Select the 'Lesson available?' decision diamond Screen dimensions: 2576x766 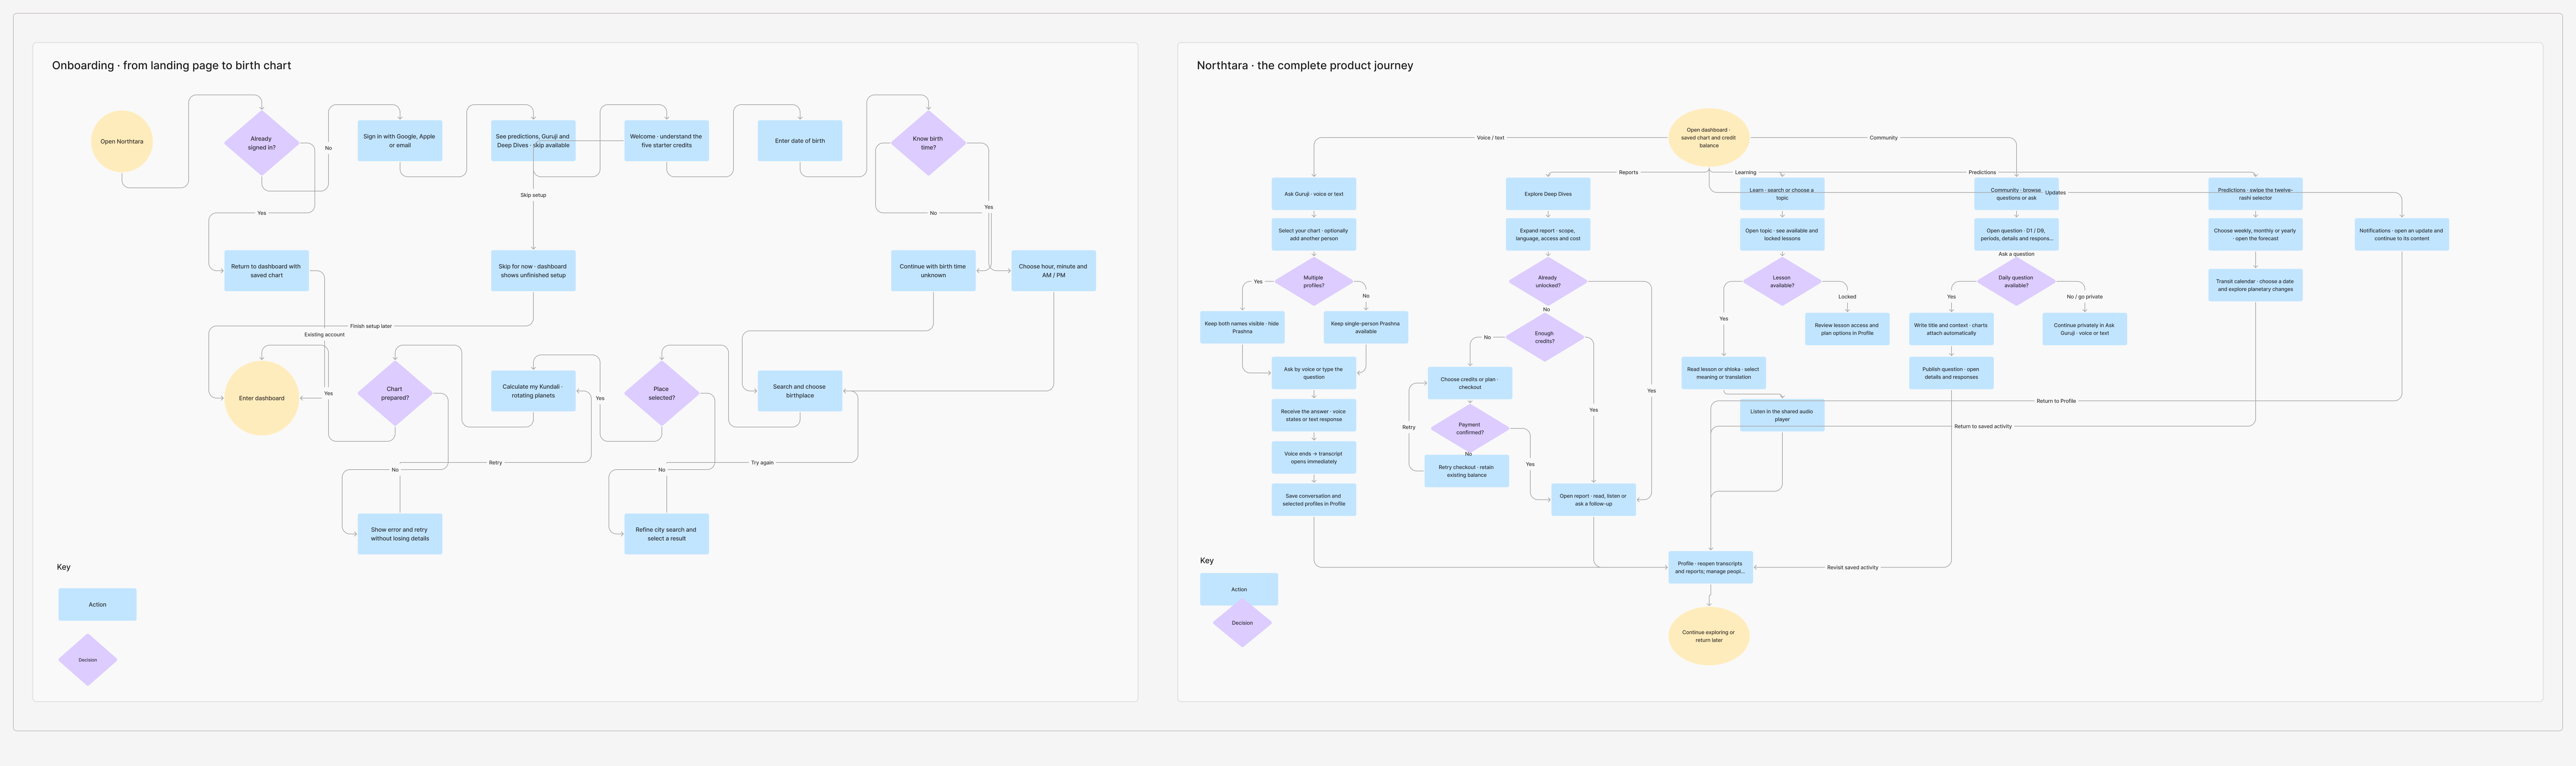click(1782, 282)
